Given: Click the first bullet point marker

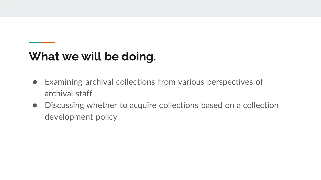Looking at the screenshot, I should pos(35,82).
